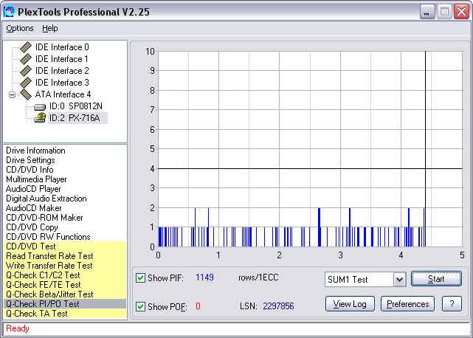The image size is (473, 338).
Task: Click the question mark help button
Action: tap(452, 304)
